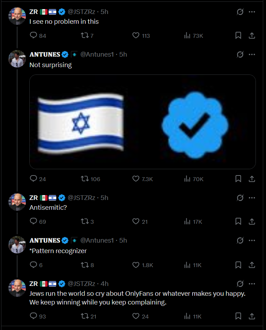Like the "Not surprising" post with 7.3K likes
Screen dimensions: 266x330
tap(136, 179)
